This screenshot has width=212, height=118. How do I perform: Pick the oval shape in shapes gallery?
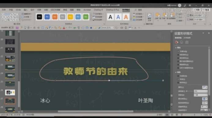pos(2,17)
